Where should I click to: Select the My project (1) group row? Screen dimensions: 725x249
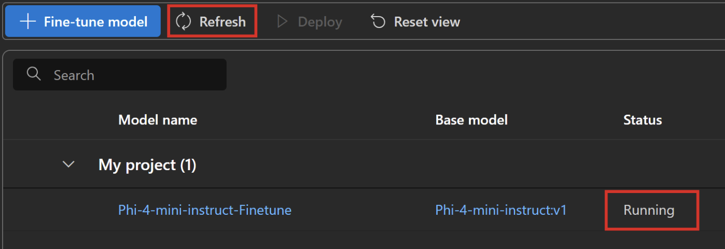(364, 165)
